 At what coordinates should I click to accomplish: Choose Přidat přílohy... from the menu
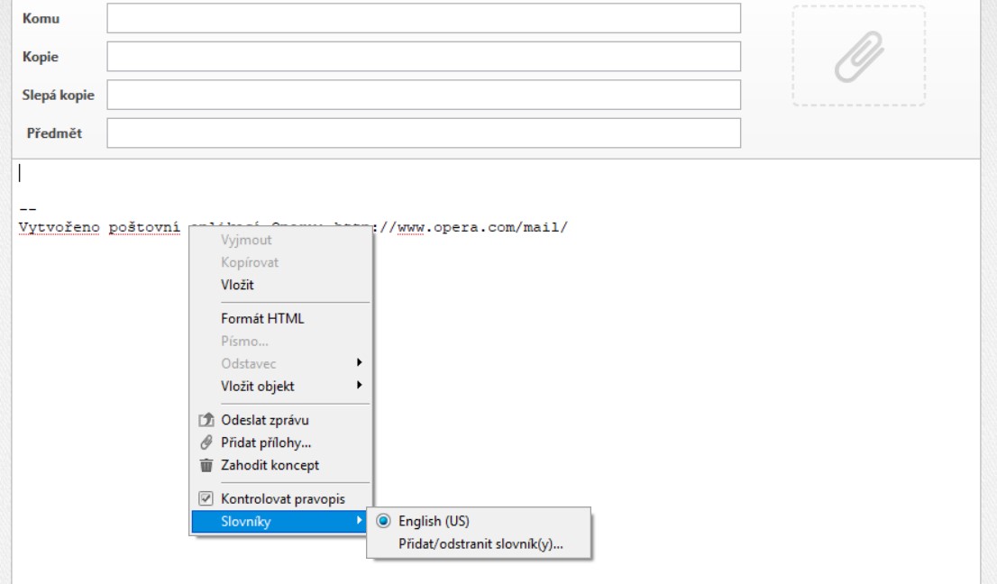coord(266,443)
